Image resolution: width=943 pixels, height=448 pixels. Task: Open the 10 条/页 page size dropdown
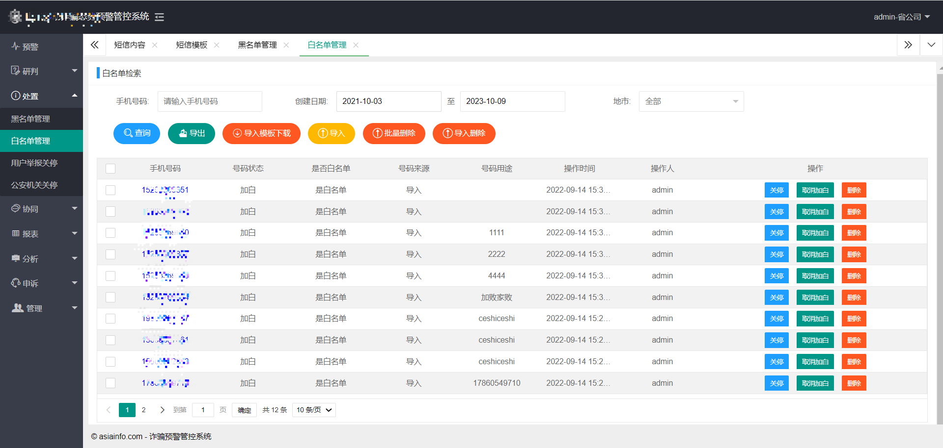pos(314,410)
